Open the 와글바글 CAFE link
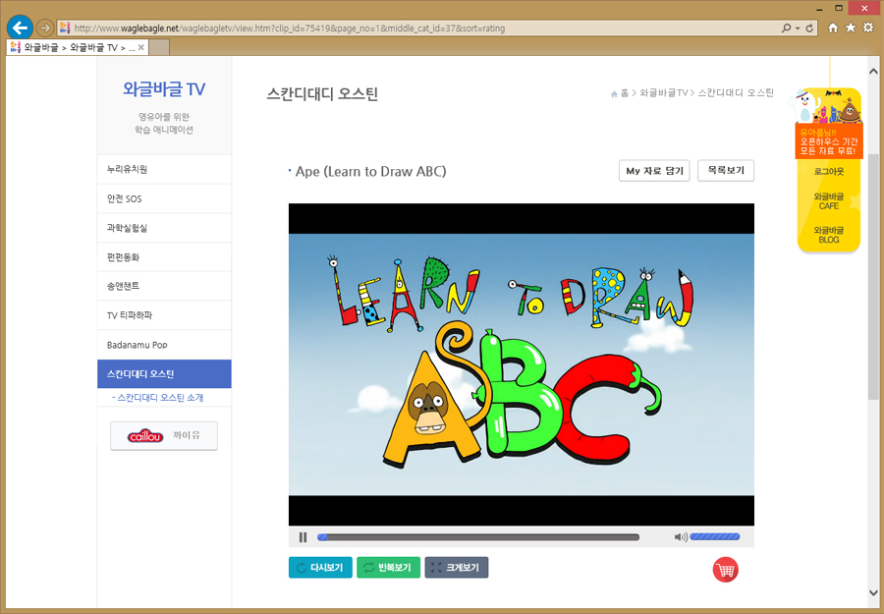The image size is (884, 614). pyautogui.click(x=829, y=201)
